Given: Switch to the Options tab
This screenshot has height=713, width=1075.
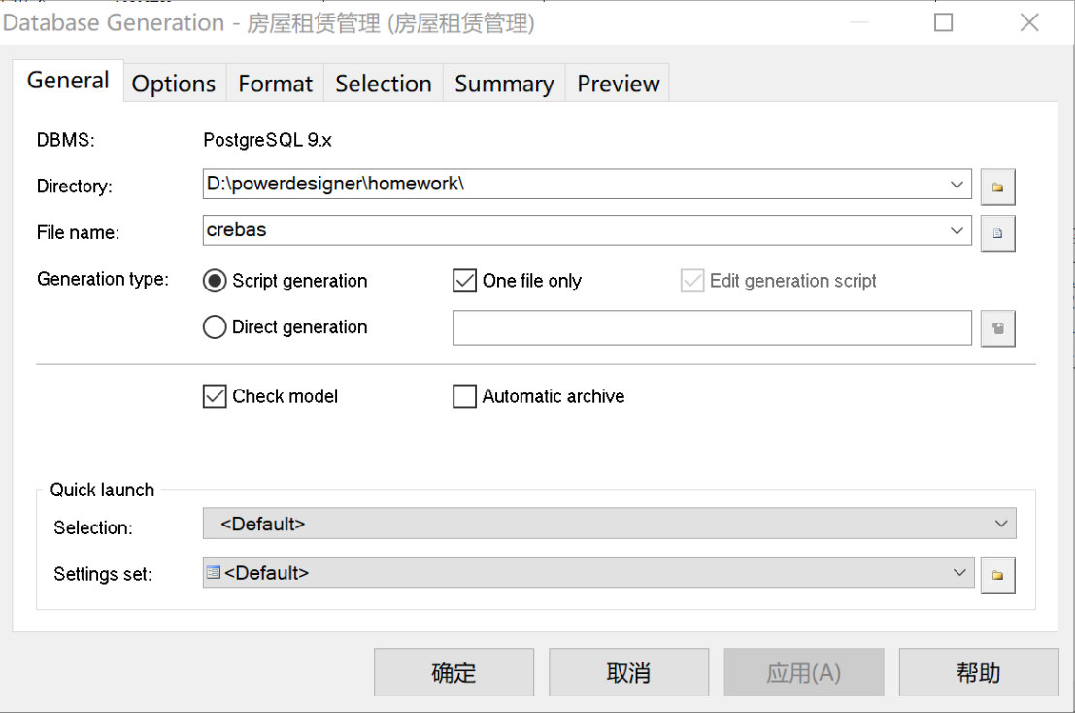Looking at the screenshot, I should (x=174, y=84).
